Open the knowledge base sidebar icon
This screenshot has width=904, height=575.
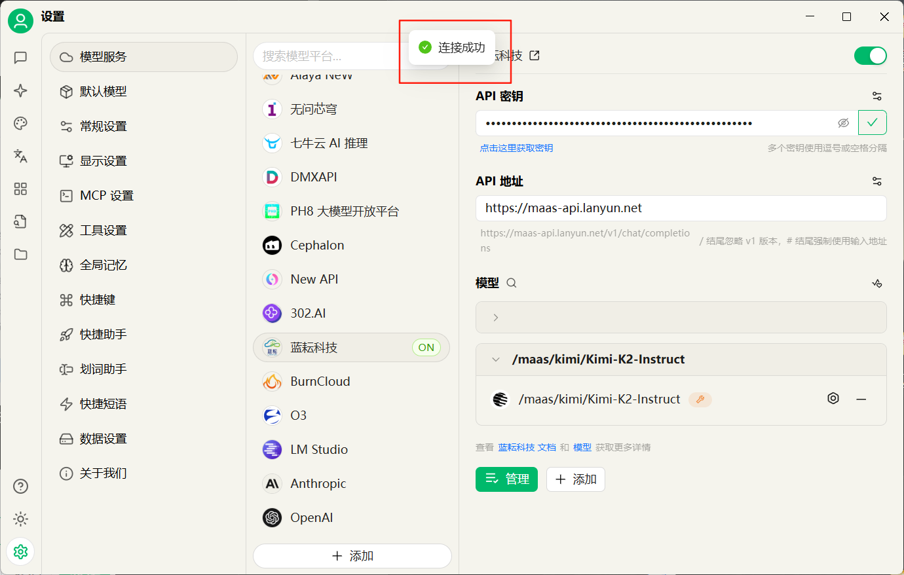click(x=20, y=221)
